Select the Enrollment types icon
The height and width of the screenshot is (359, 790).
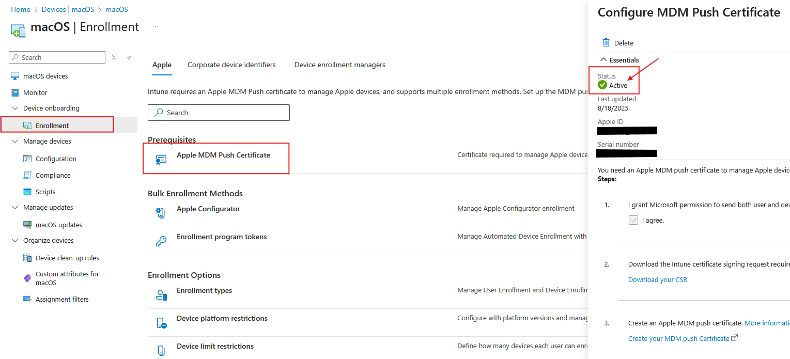click(162, 294)
